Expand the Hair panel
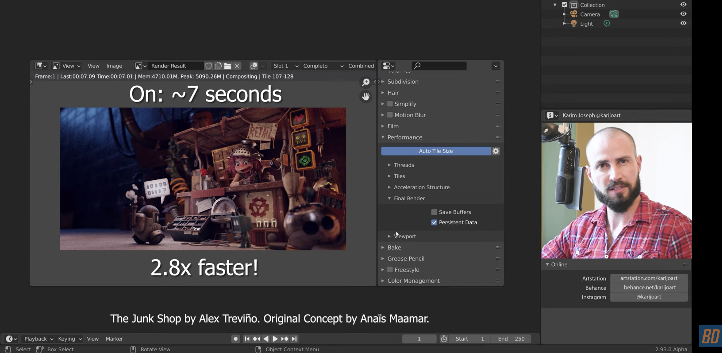The height and width of the screenshot is (353, 722). 383,93
